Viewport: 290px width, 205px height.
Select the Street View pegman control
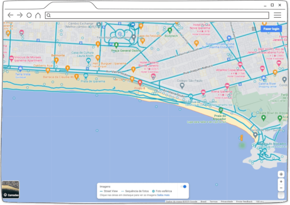pos(281,195)
